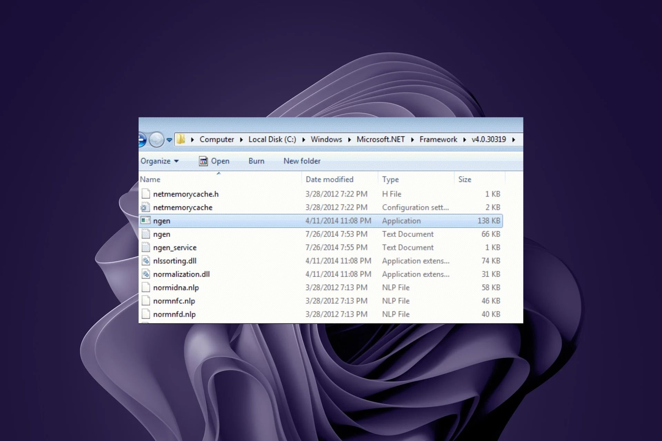Select the nlssorting.dll file name
The image size is (662, 441).
pos(175,261)
